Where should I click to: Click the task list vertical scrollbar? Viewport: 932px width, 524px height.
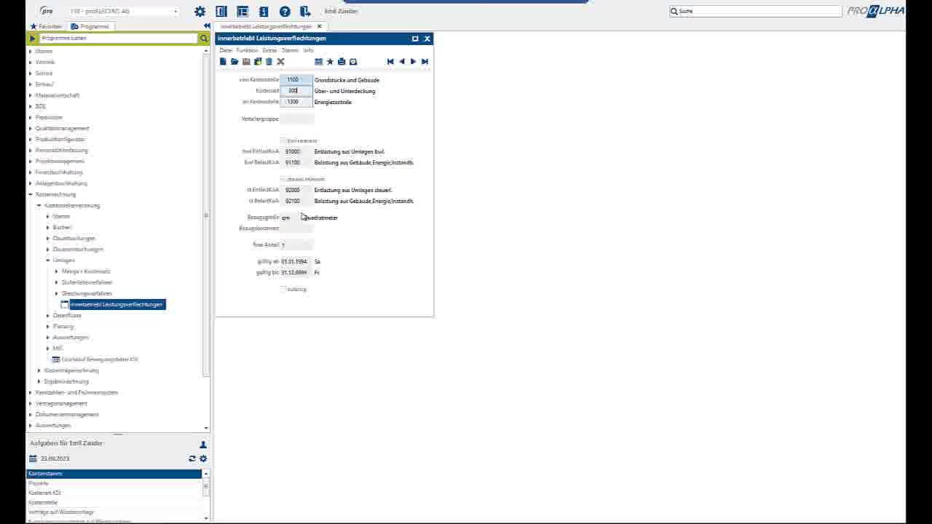pos(206,496)
